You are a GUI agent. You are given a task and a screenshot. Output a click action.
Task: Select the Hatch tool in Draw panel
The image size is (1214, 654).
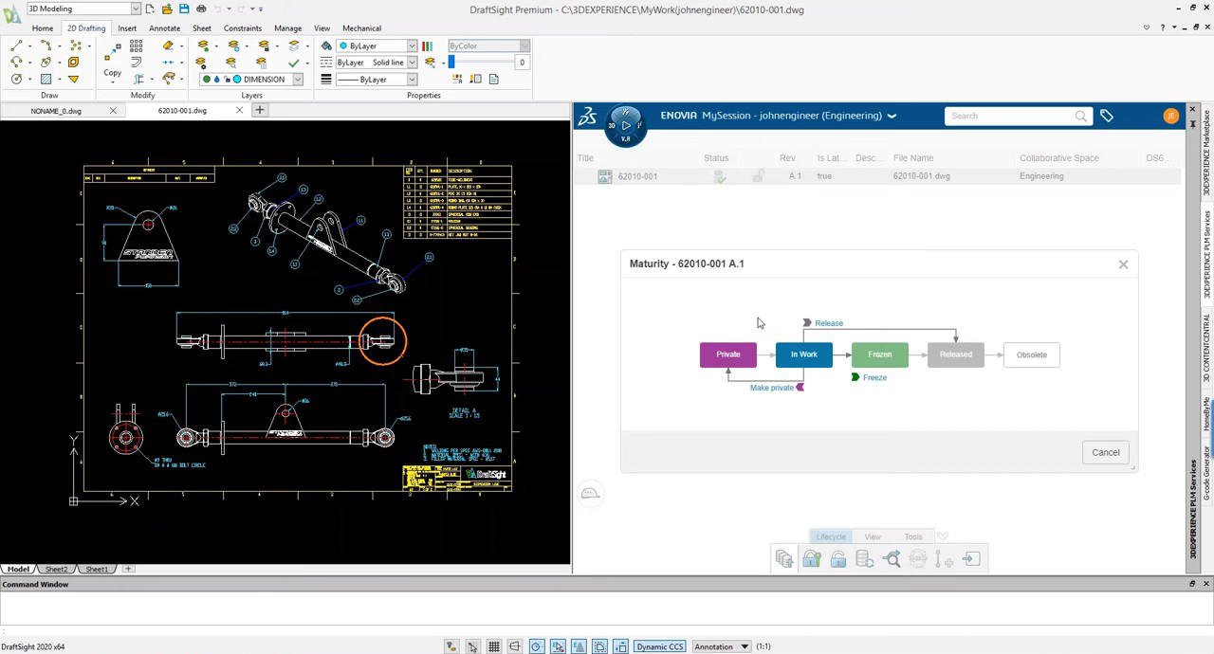(45, 79)
